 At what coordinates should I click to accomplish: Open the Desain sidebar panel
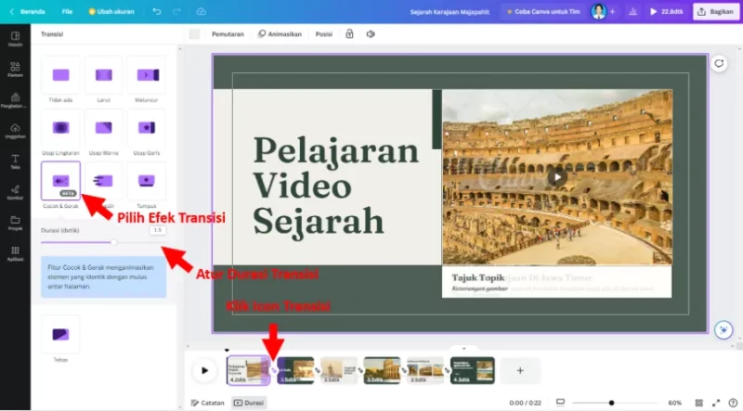pyautogui.click(x=15, y=38)
